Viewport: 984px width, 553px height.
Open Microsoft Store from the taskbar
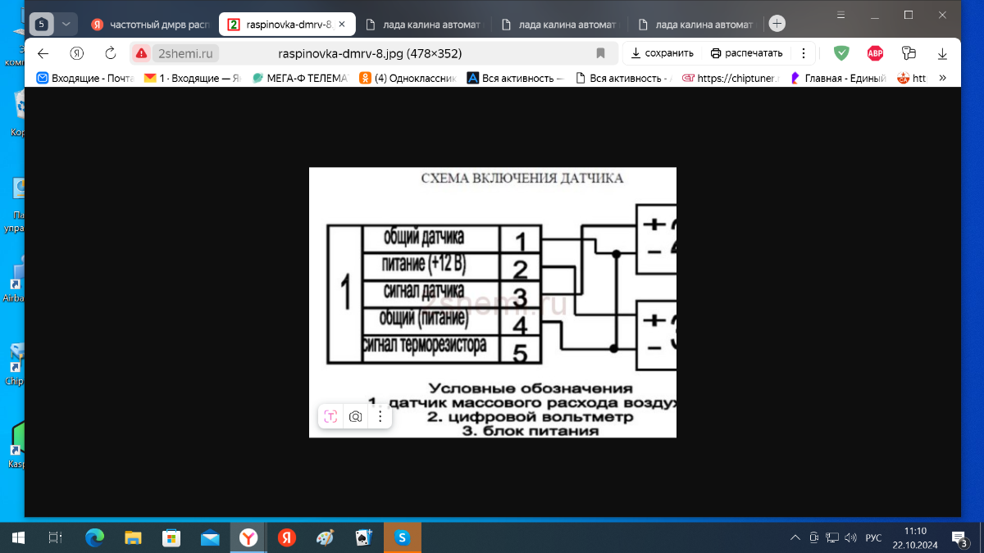pos(171,537)
